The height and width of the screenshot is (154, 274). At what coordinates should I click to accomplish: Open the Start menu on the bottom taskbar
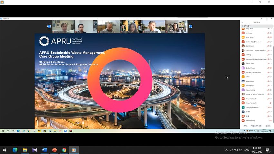5,150
